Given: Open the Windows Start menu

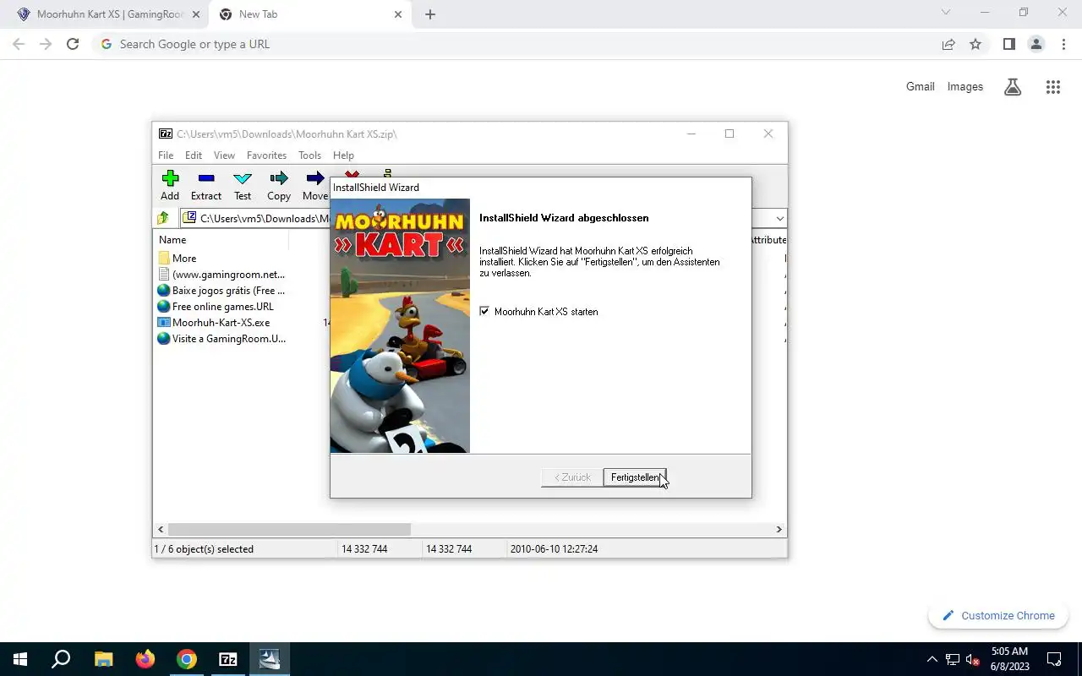Looking at the screenshot, I should [20, 659].
